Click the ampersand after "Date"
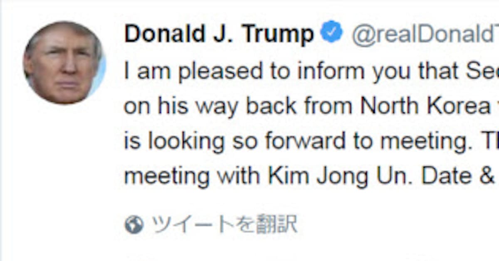The image size is (499, 261). (x=487, y=176)
